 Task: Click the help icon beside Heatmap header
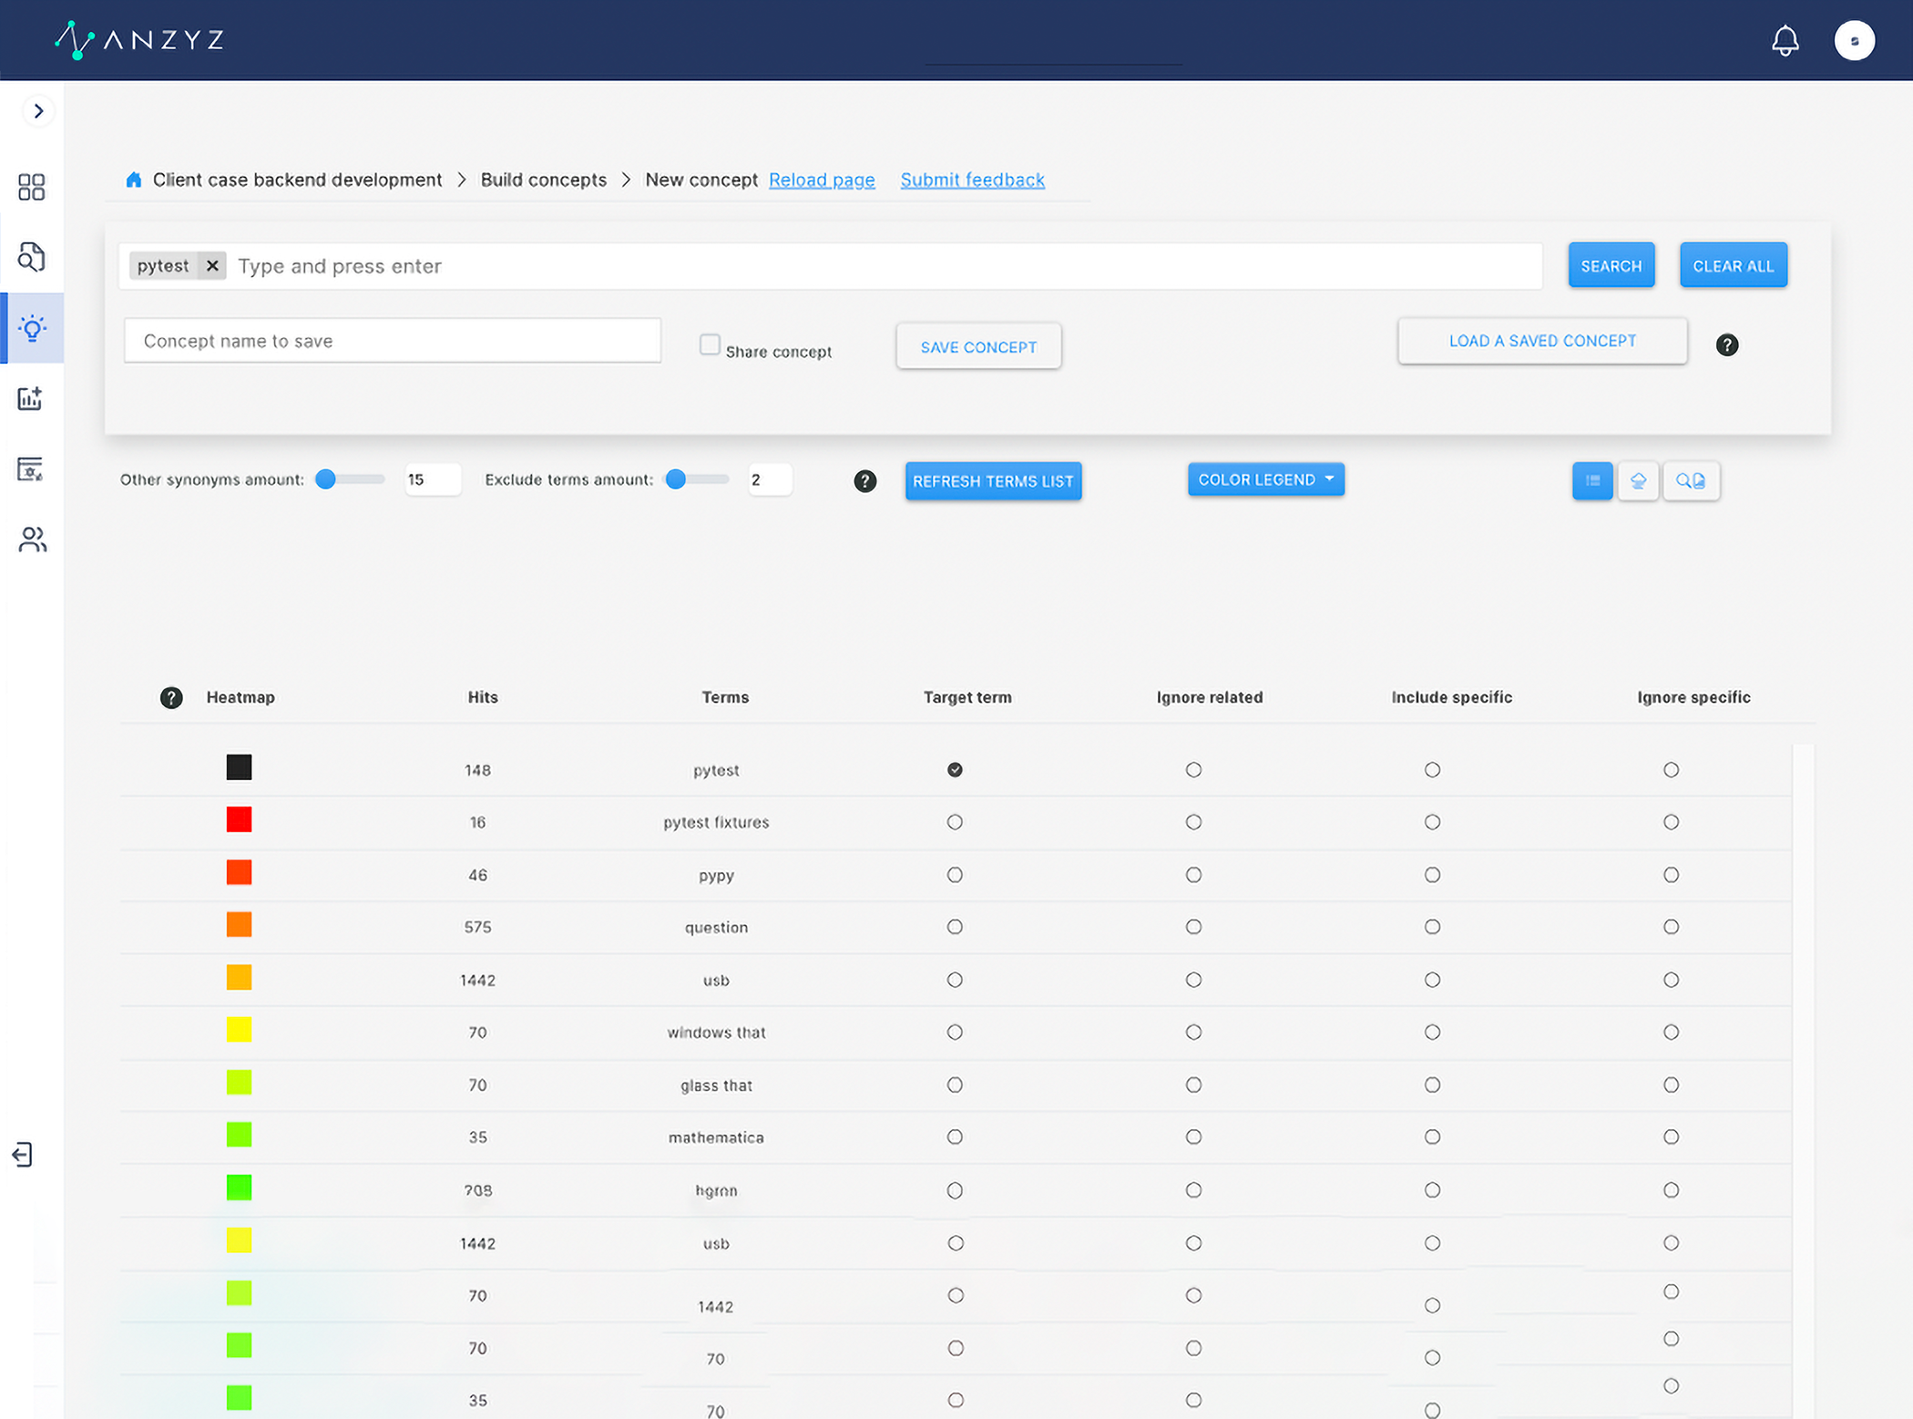[171, 697]
